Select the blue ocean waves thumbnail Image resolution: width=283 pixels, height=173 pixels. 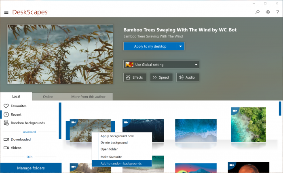(x=196, y=131)
